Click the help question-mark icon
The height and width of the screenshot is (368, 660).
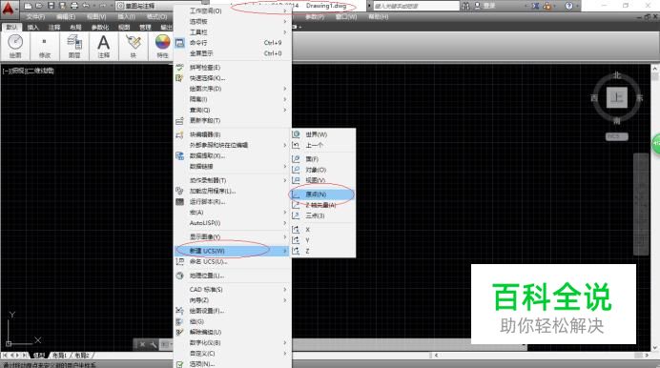(x=568, y=6)
